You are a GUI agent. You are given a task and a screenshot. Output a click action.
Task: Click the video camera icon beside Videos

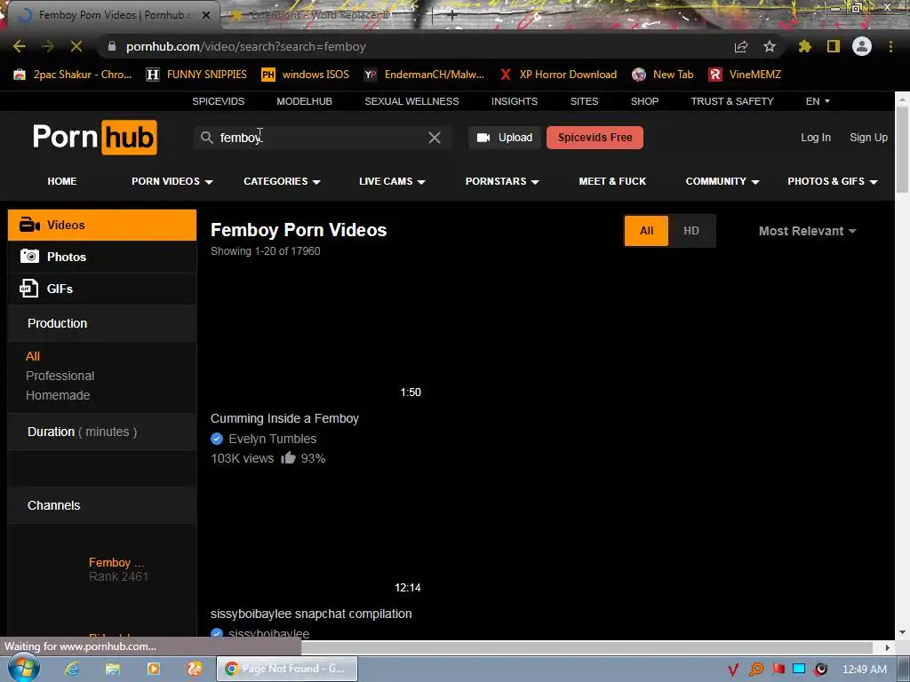tap(29, 225)
